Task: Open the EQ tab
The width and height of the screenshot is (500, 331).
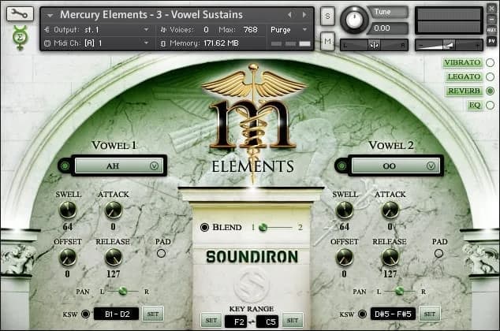Action: pyautogui.click(x=475, y=105)
